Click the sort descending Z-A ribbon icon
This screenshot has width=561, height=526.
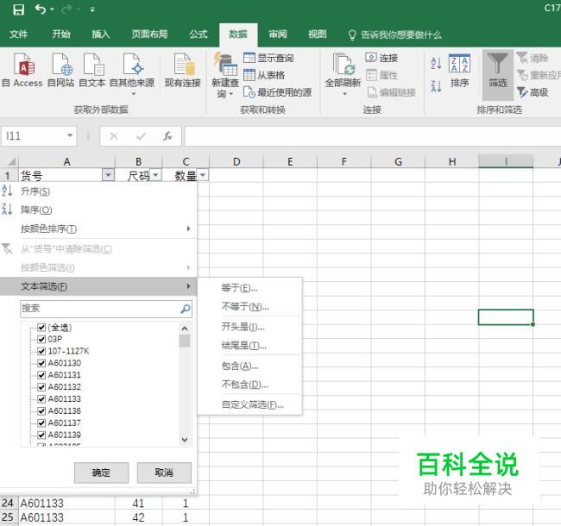point(436,86)
